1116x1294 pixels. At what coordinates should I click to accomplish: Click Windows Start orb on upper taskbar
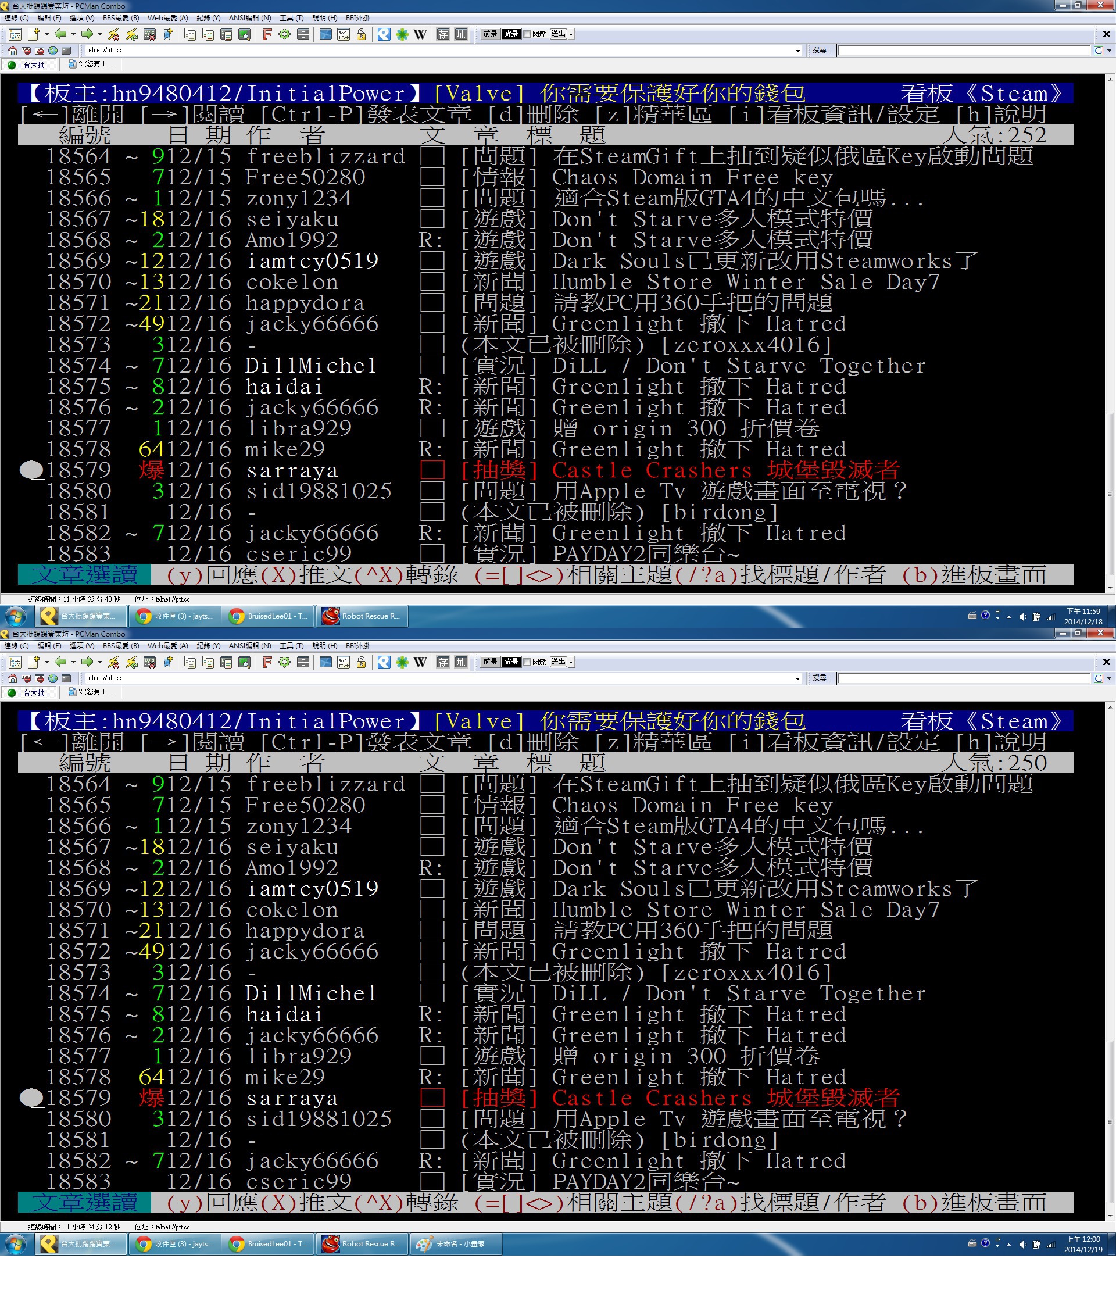16,617
